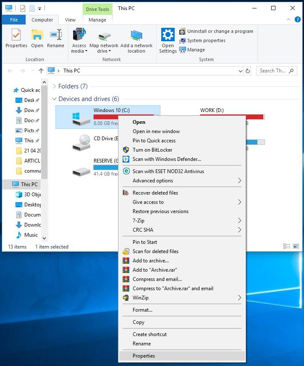304x366 pixels.
Task: Expand the Give access to submenu
Action: (182, 202)
